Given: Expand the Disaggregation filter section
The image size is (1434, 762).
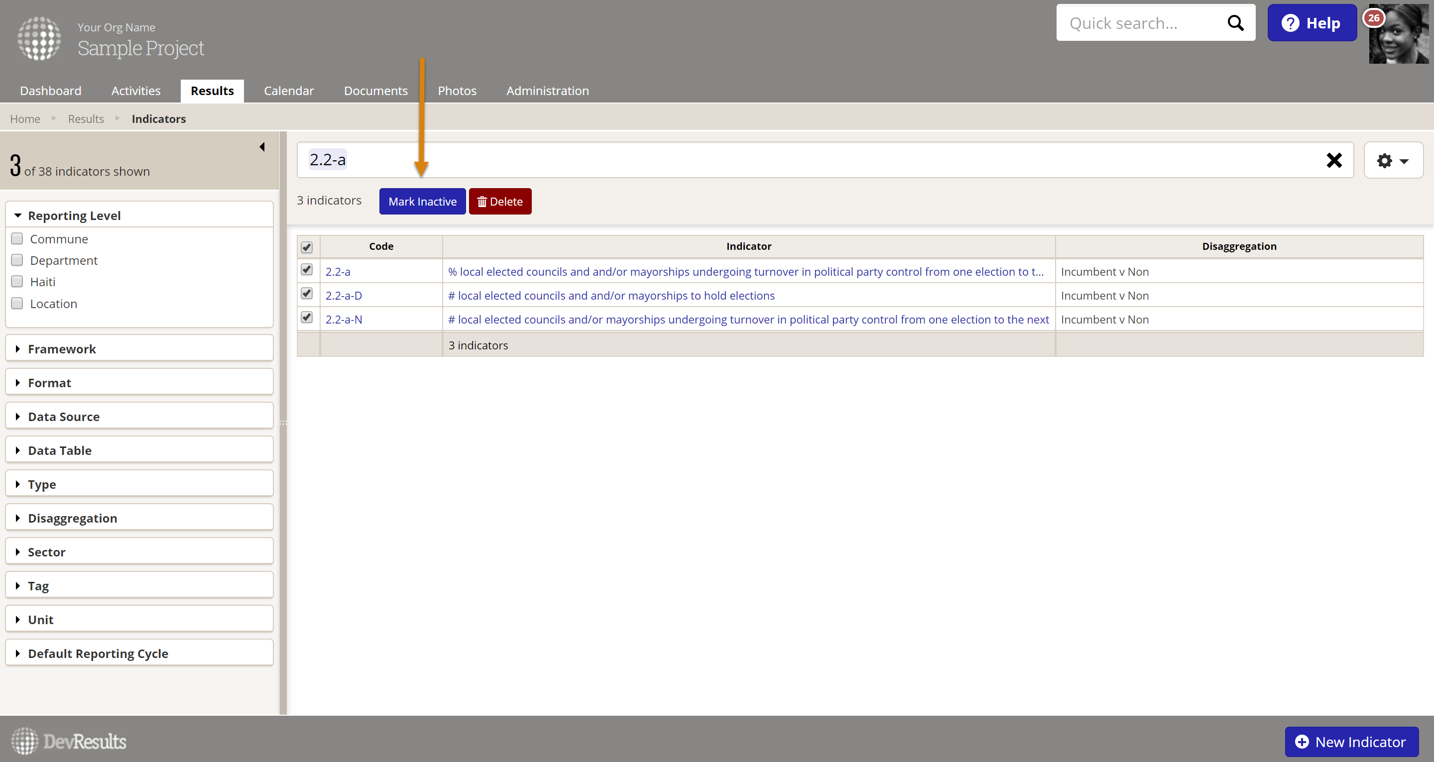Looking at the screenshot, I should [72, 518].
